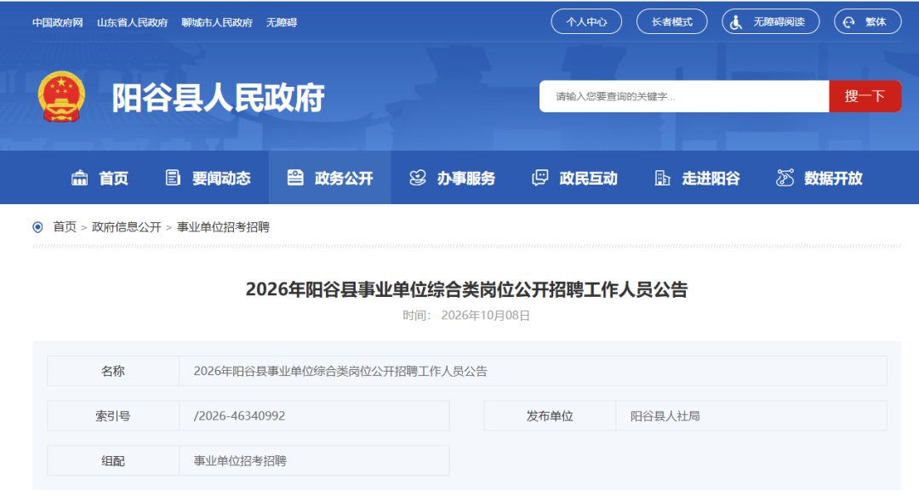Switch to 繁体 traditional Chinese

pyautogui.click(x=867, y=21)
